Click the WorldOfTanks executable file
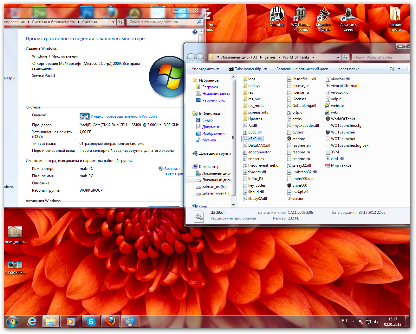Viewport: 416px width, 334px height. [x=343, y=119]
